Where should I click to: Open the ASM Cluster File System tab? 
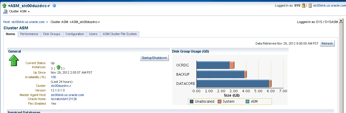[120, 34]
